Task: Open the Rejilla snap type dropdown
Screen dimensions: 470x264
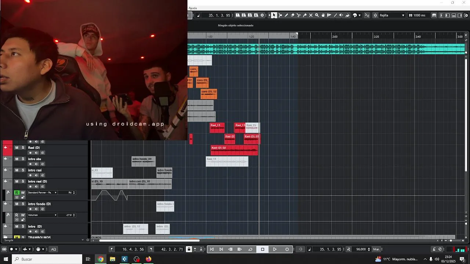Action: pyautogui.click(x=392, y=15)
